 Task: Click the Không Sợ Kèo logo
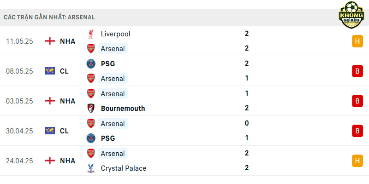351,15
